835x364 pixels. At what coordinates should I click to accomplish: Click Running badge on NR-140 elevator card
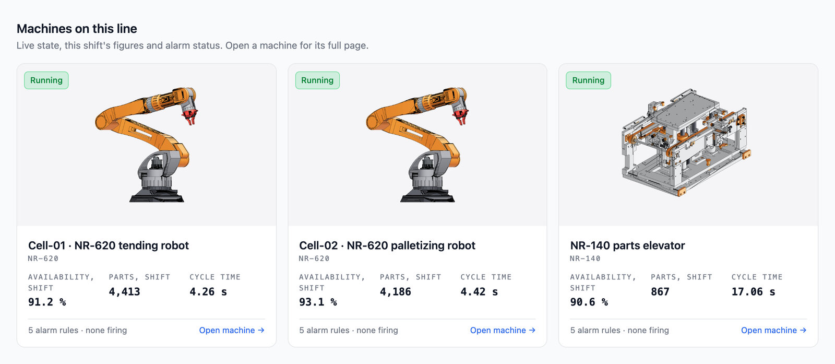tap(588, 80)
